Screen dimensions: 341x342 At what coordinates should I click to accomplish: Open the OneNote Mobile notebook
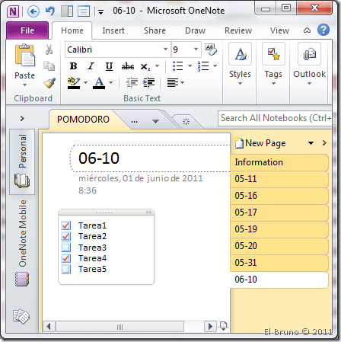click(22, 243)
